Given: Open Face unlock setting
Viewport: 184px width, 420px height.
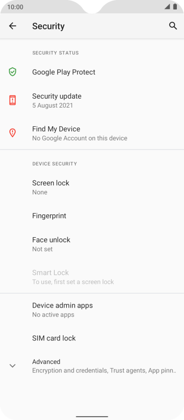Looking at the screenshot, I should coord(92,244).
